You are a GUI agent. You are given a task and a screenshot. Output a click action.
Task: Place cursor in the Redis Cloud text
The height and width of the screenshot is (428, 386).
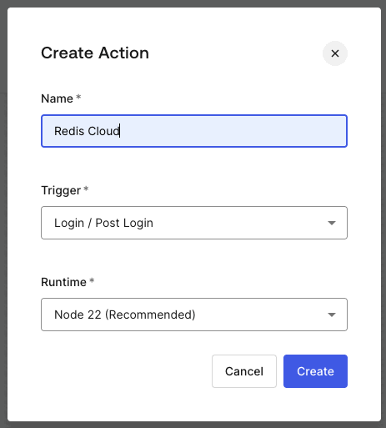point(87,131)
